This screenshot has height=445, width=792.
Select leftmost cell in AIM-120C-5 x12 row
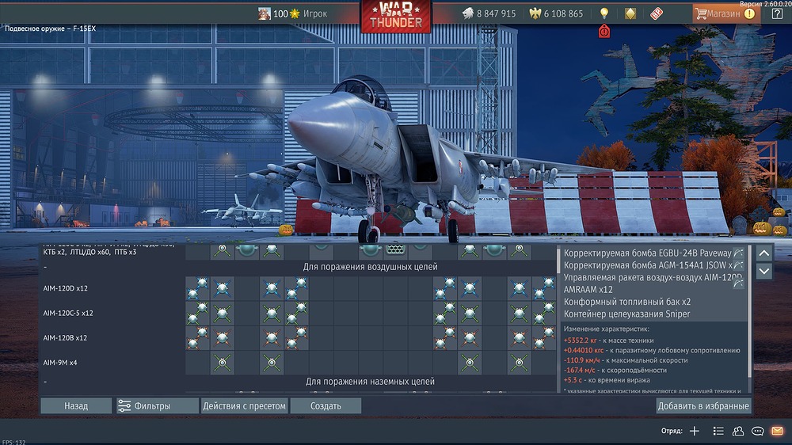[x=197, y=314]
